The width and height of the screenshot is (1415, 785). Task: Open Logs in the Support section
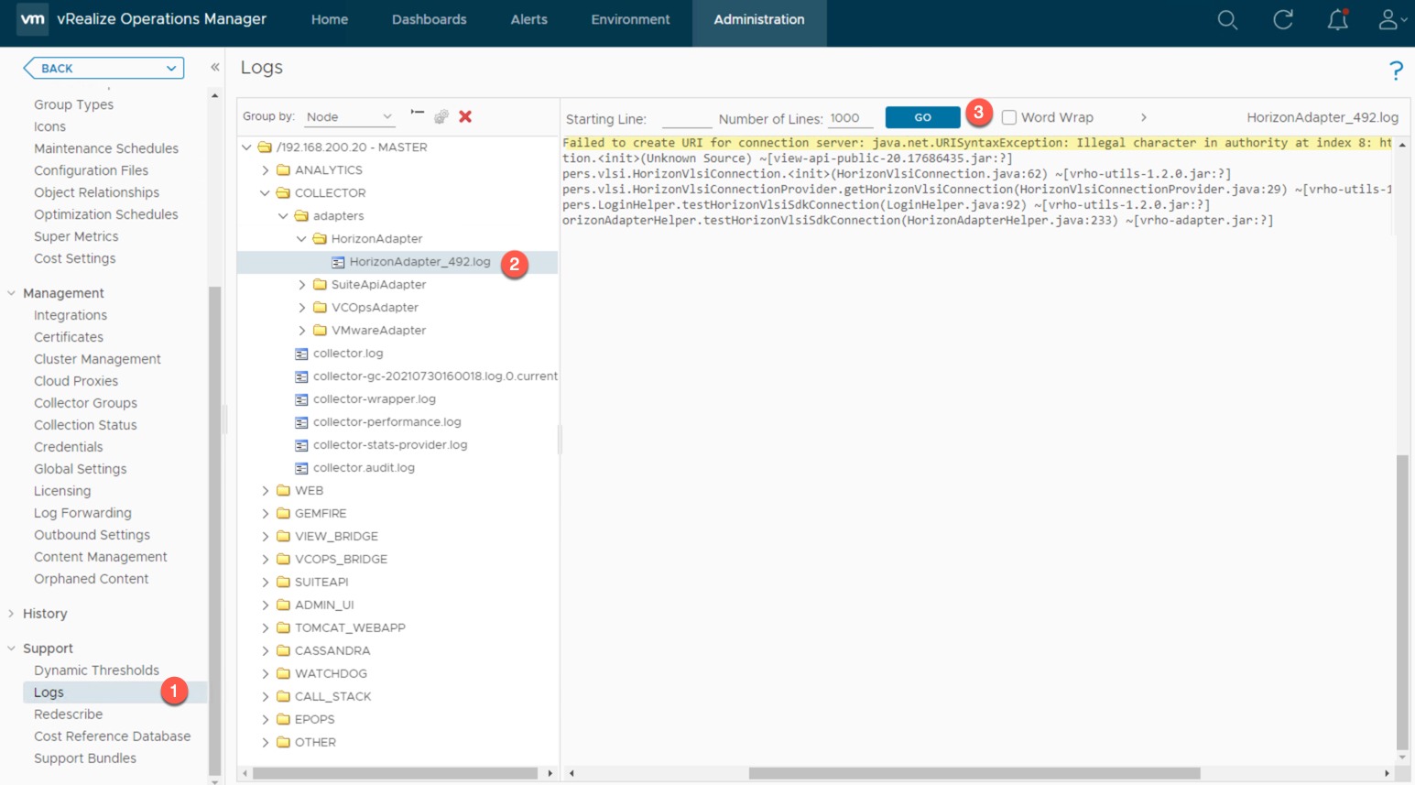(x=49, y=692)
